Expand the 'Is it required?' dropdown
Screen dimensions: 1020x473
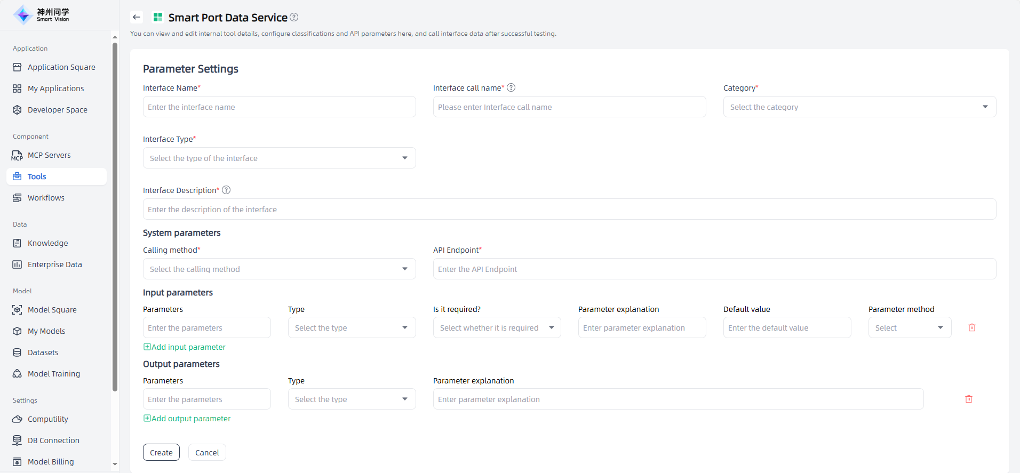497,327
